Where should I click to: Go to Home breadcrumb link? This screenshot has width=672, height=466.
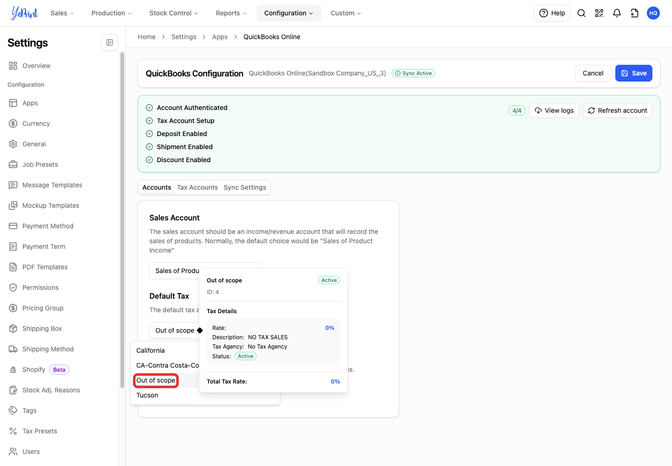click(x=147, y=37)
